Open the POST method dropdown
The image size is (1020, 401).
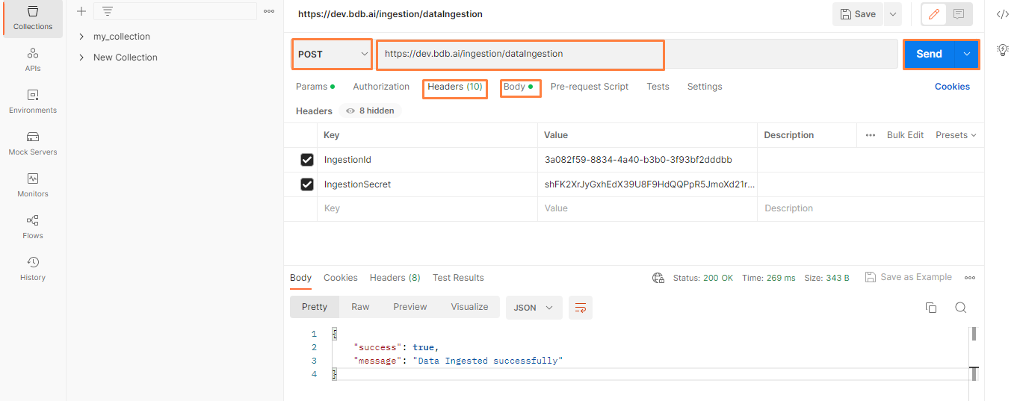[333, 54]
